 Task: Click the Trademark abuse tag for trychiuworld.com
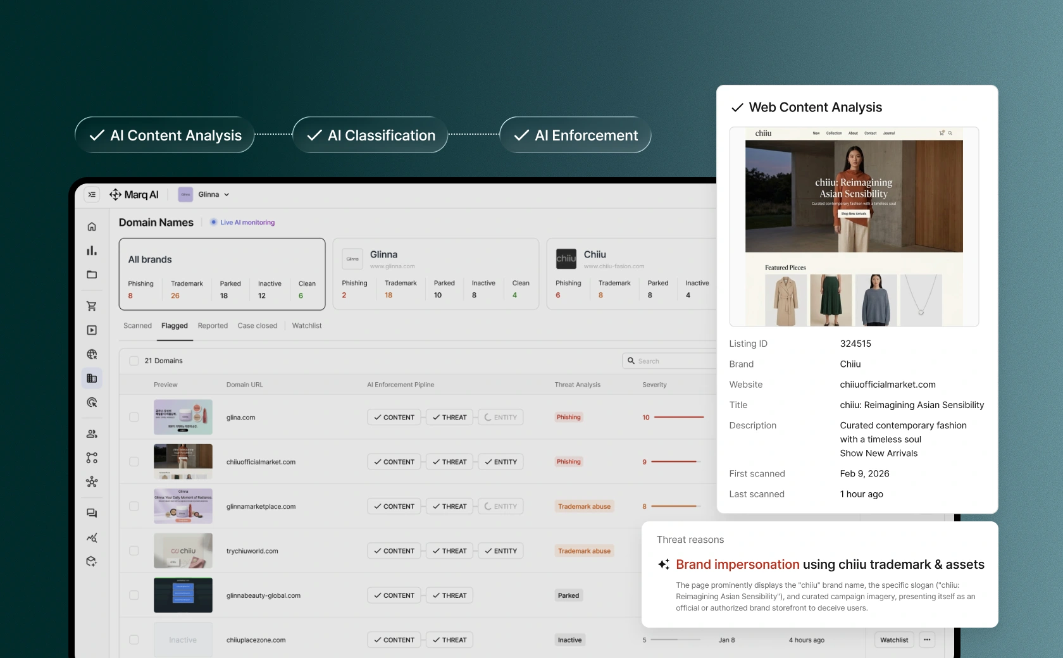584,551
